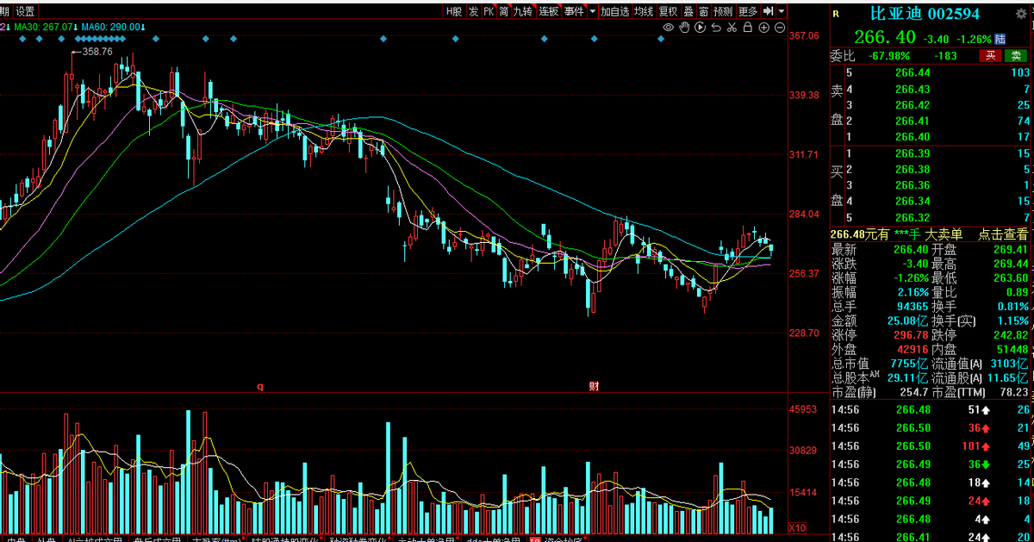Click the 228.70 price axis label
1034x542 pixels.
[x=803, y=333]
